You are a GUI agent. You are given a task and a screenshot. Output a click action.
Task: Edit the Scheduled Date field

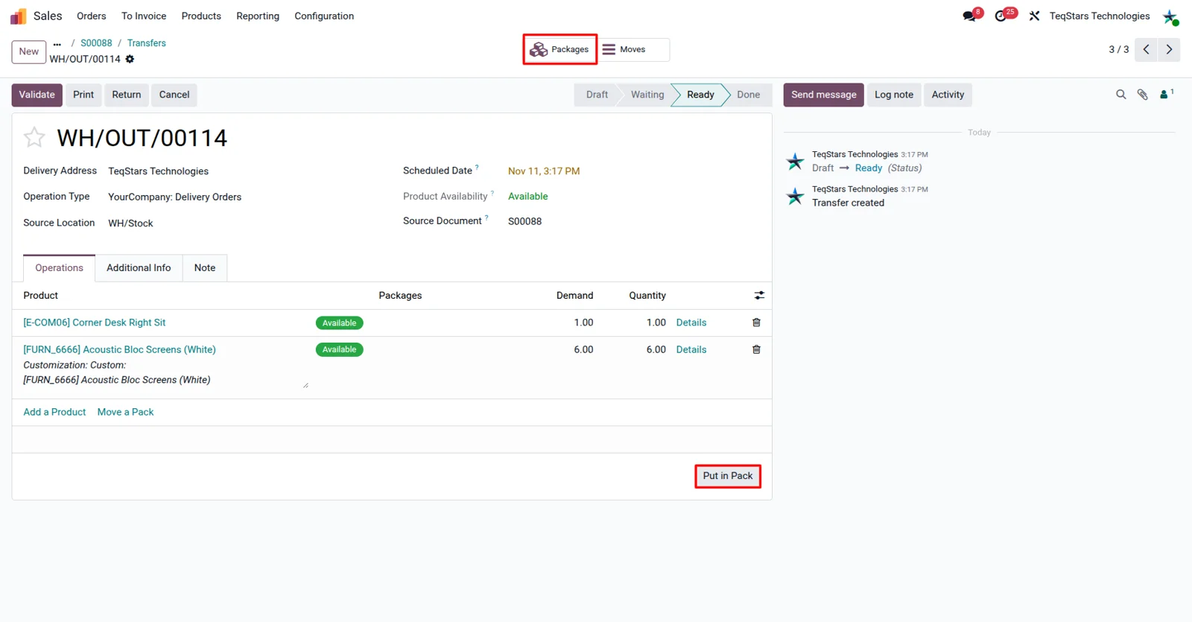pos(544,171)
